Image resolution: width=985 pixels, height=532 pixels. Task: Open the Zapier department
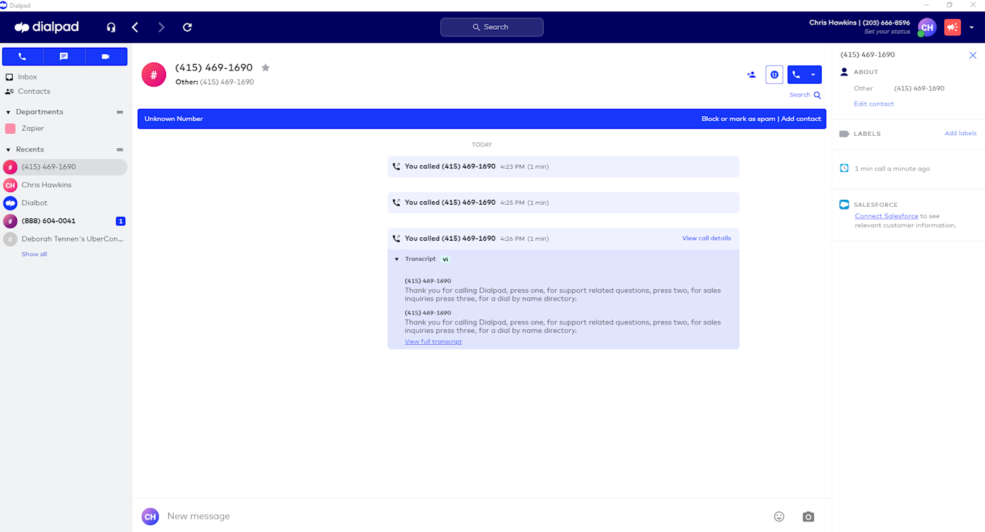(32, 129)
